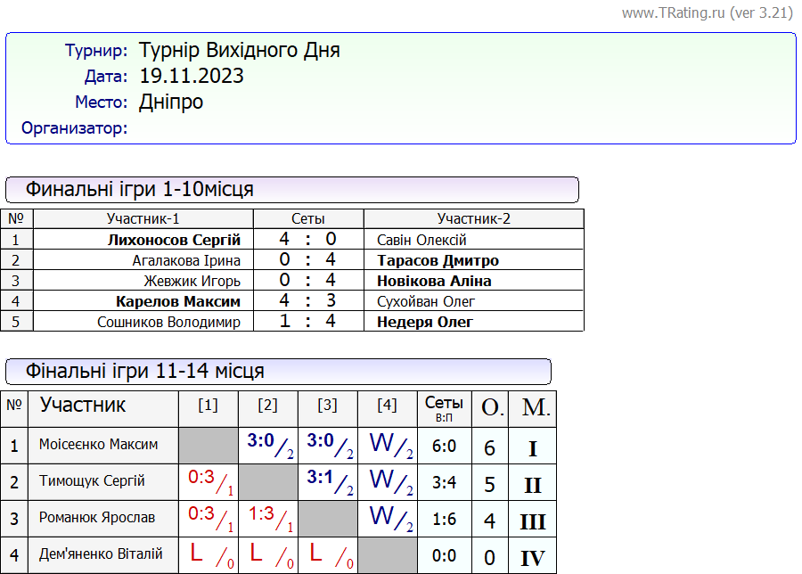802x574 pixels.
Task: Click the M. place column header
Action: [536, 408]
